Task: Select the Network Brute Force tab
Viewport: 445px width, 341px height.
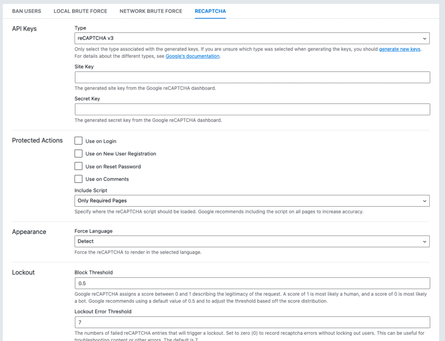Action: tap(151, 11)
